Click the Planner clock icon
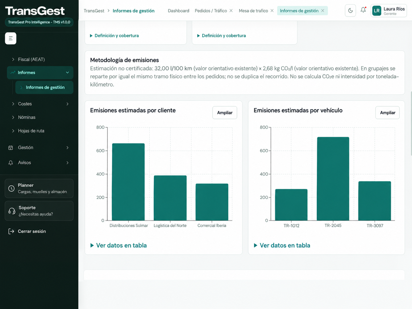Screen dimensions: 412x309 click(x=11, y=188)
